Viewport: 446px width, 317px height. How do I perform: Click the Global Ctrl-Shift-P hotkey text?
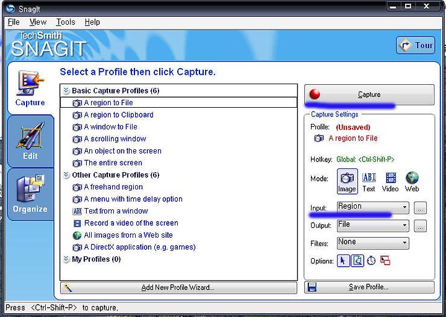[365, 160]
